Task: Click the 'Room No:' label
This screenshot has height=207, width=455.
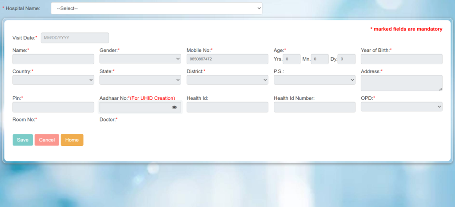Action: click(x=25, y=119)
